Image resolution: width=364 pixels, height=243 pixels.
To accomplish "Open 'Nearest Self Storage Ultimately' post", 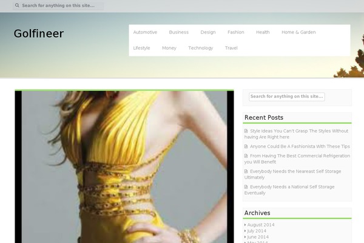I will [x=293, y=174].
